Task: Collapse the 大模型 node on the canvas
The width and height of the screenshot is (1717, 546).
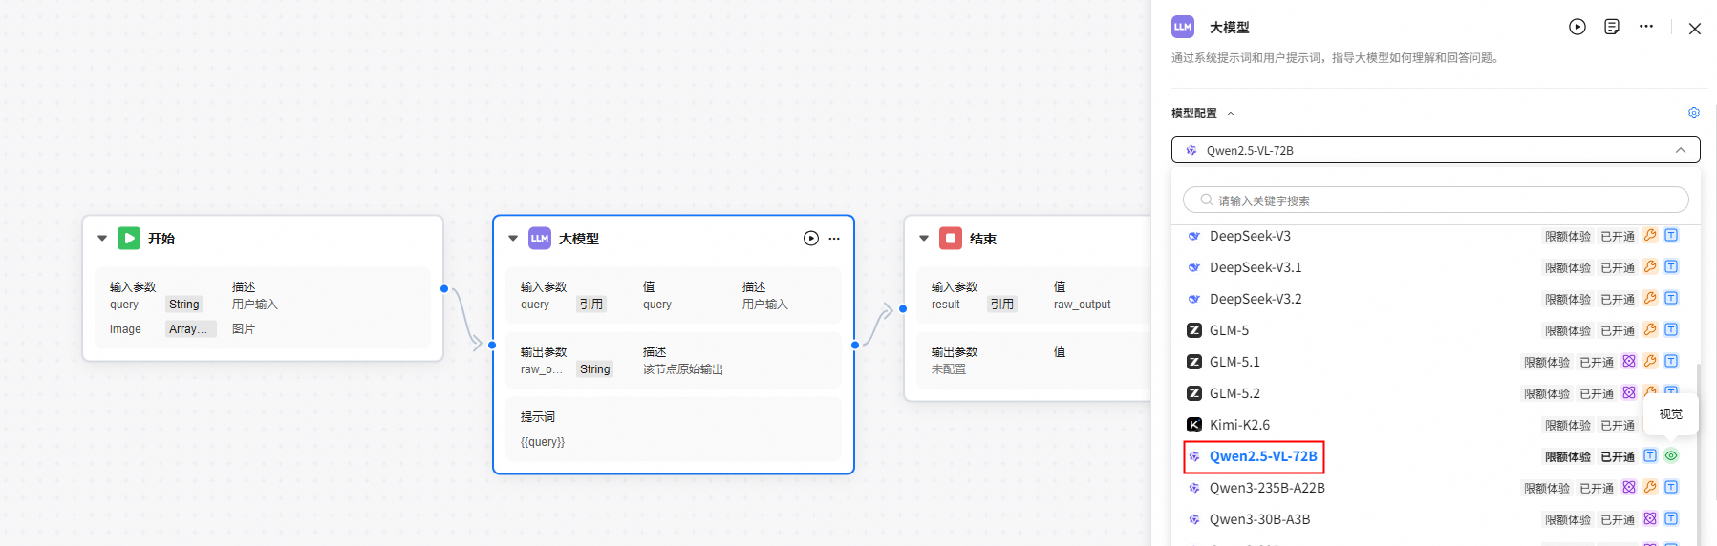Action: [513, 238]
